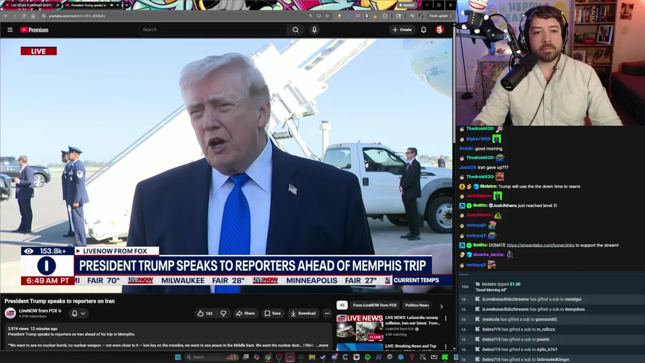The image size is (645, 363).
Task: Dislike the Trump Iran video
Action: [223, 313]
